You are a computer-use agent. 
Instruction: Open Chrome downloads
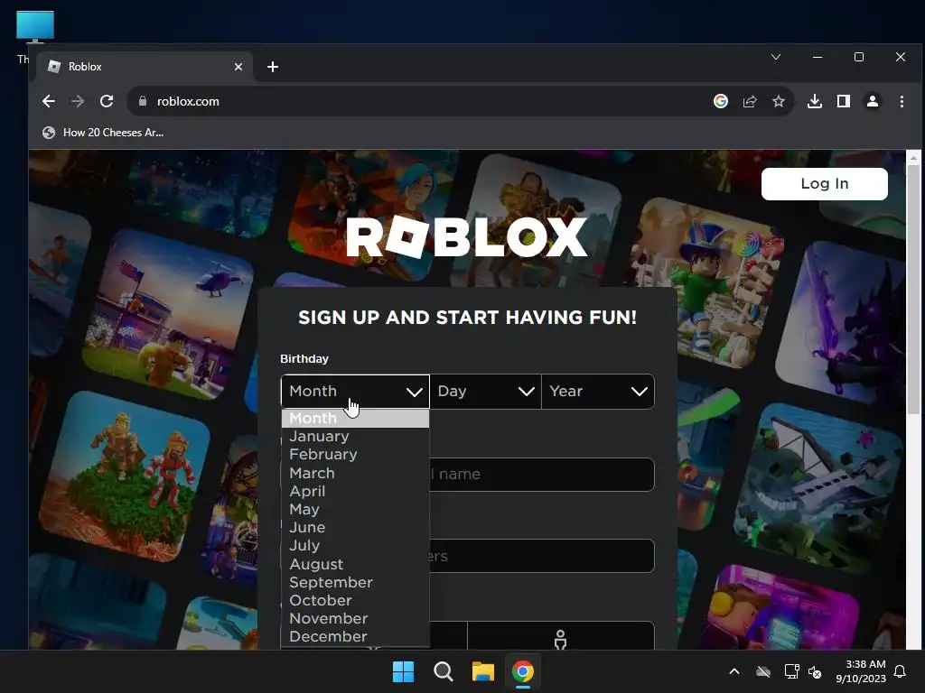[815, 101]
